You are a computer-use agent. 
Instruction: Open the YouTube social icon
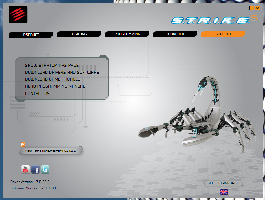tap(25, 169)
